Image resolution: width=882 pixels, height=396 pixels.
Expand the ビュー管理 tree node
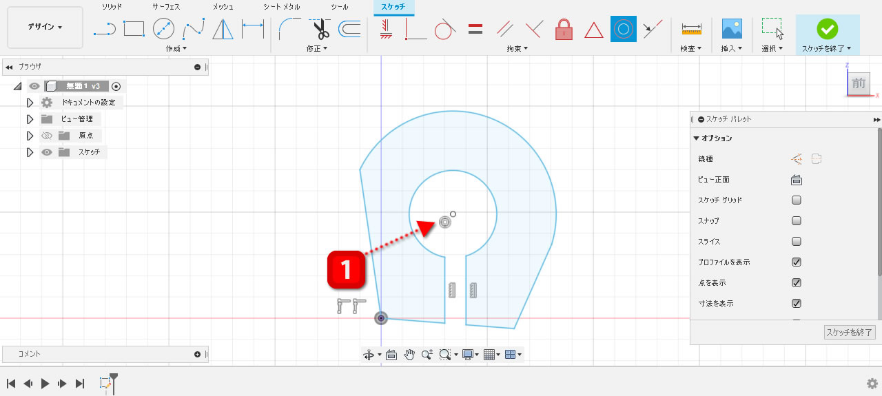[30, 119]
